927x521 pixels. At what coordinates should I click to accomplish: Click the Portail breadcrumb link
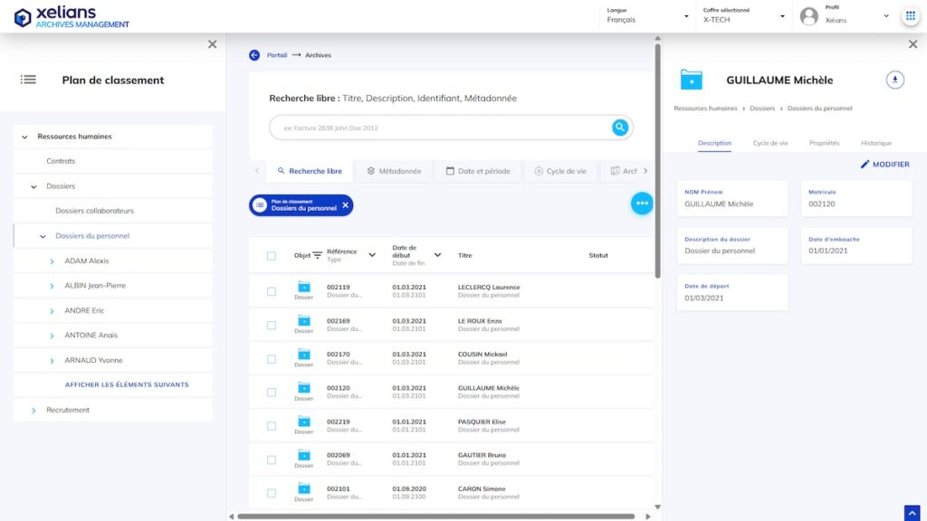coord(277,55)
